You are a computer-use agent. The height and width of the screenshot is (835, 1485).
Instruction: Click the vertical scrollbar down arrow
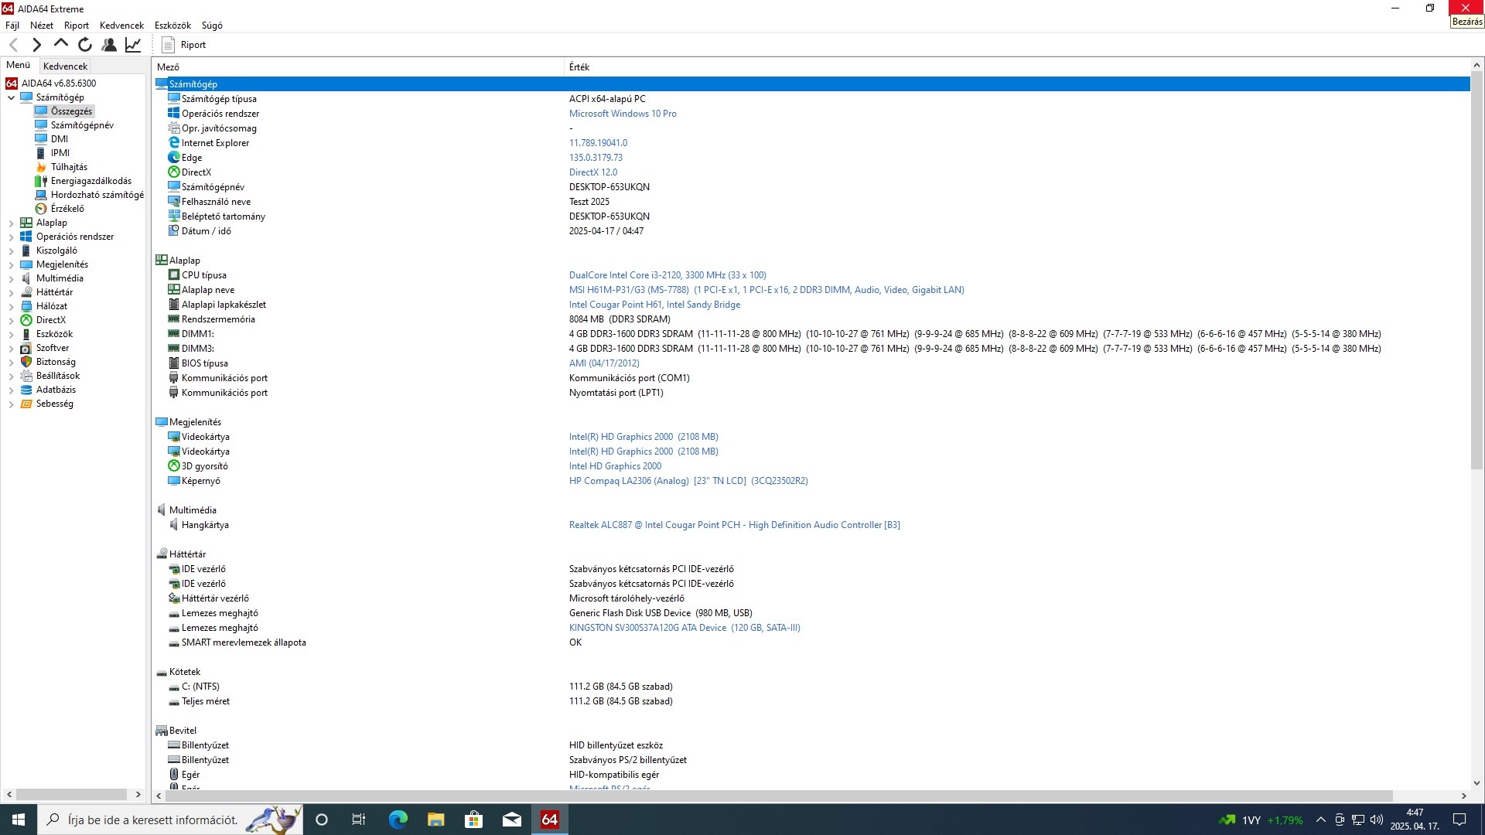tap(1476, 782)
